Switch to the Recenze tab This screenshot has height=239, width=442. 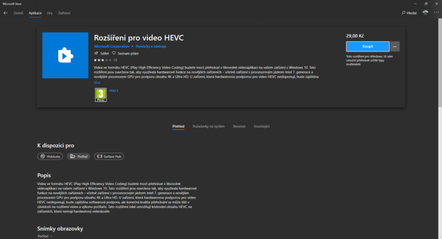click(x=239, y=126)
